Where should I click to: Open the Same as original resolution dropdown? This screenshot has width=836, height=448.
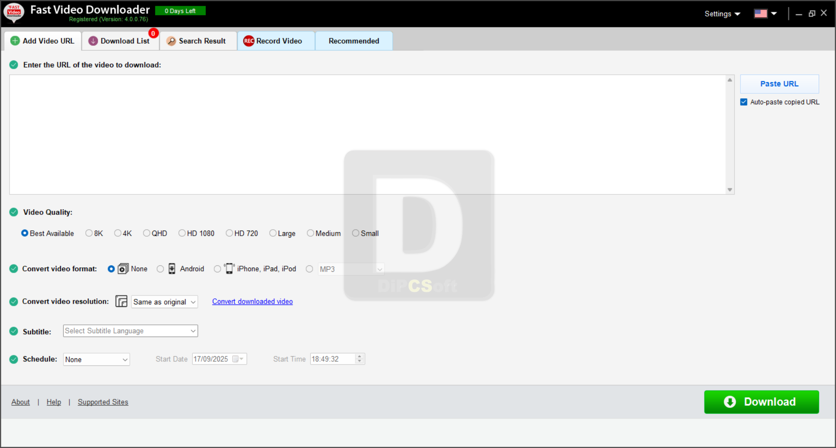tap(165, 302)
